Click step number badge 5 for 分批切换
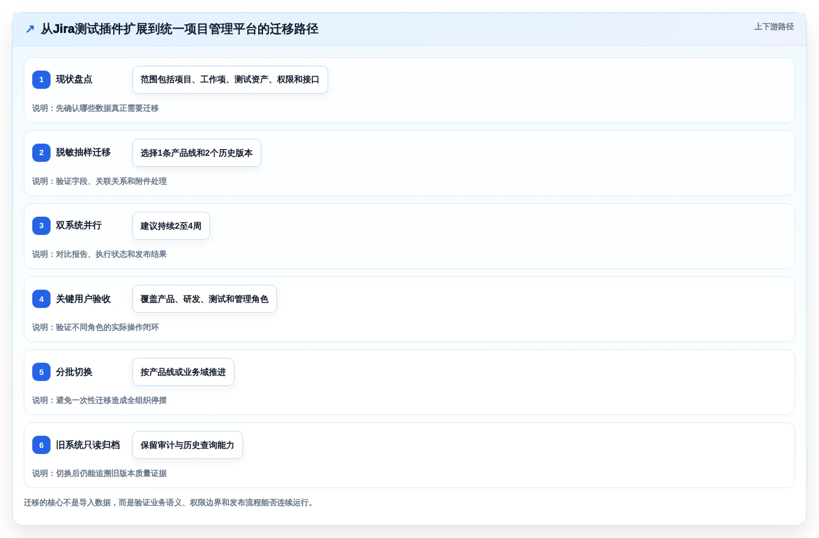 (x=41, y=372)
